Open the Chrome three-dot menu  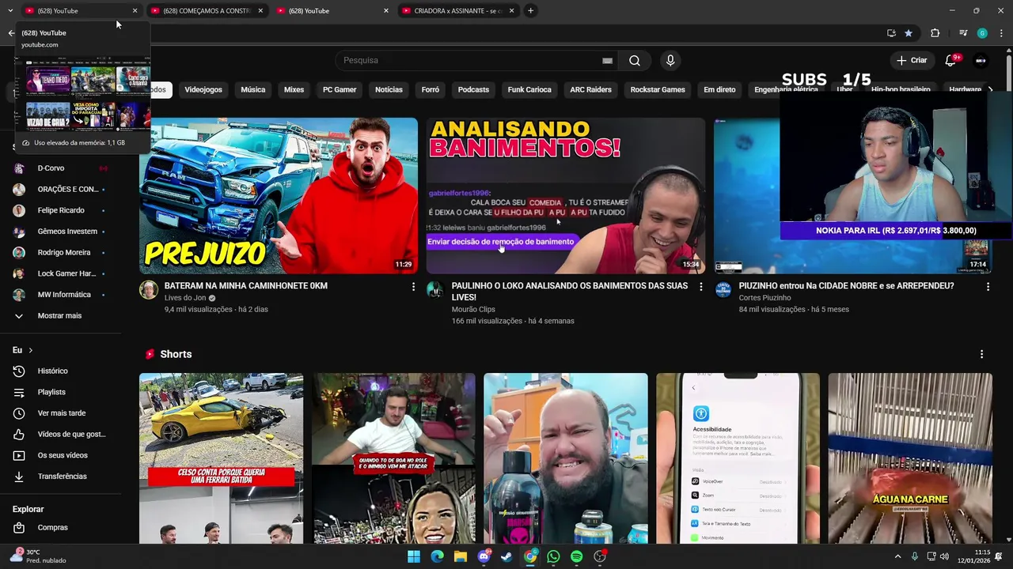pos(1001,33)
